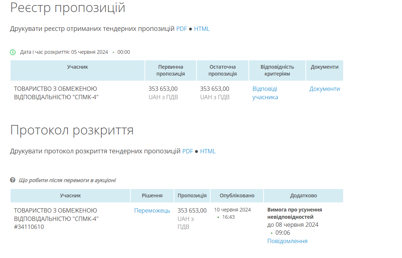Click the 'Відповідність критеріям' column header
Viewport: 402px width, 258px height.
coord(277,70)
